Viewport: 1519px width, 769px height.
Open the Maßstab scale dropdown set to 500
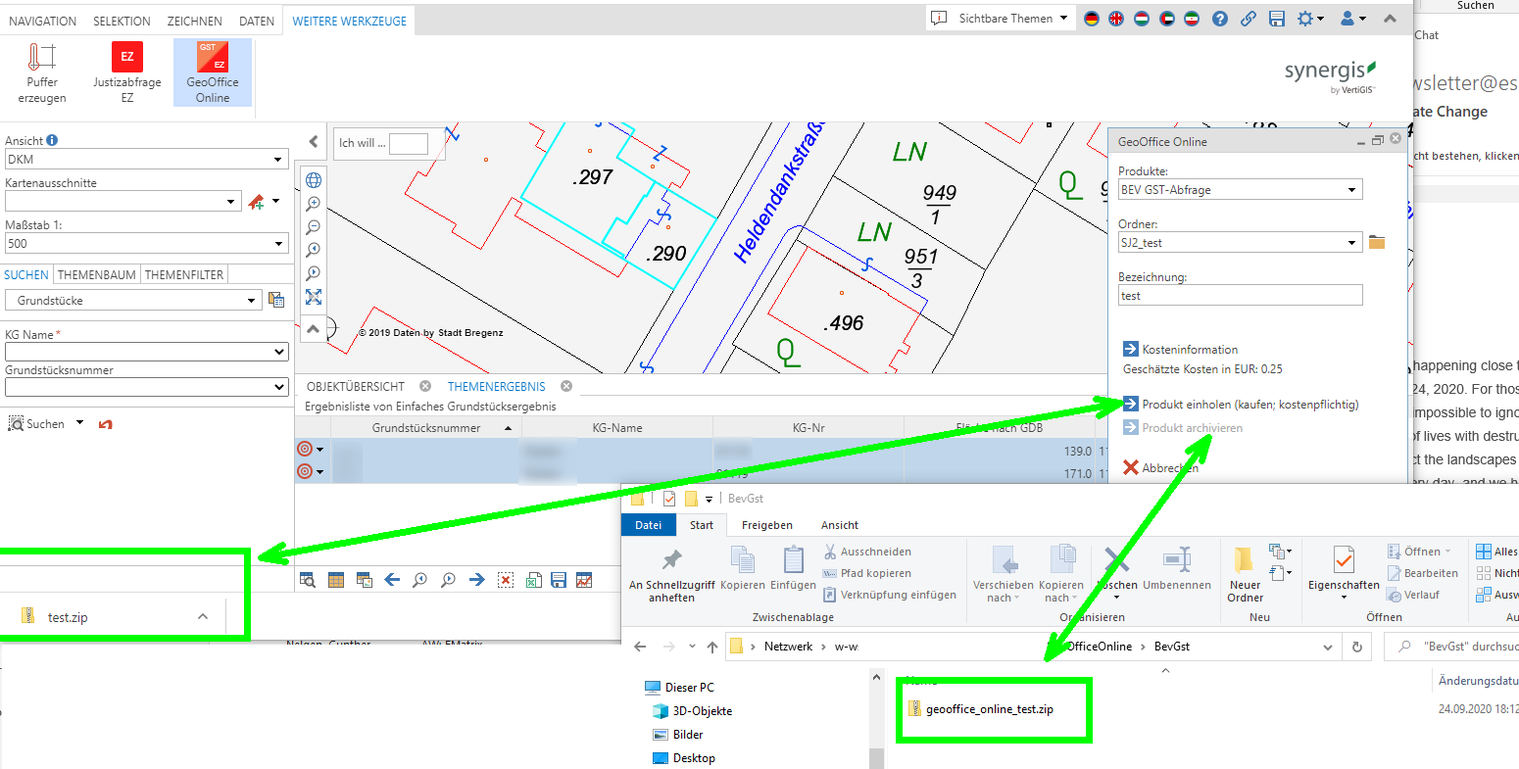[278, 243]
